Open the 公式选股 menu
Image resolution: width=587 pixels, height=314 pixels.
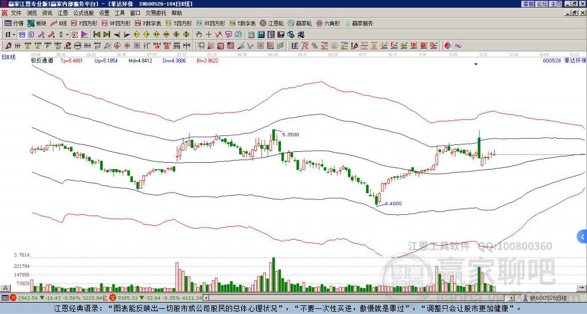(84, 13)
